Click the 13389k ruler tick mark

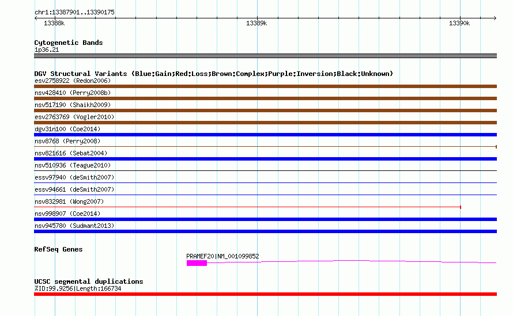tap(257, 18)
